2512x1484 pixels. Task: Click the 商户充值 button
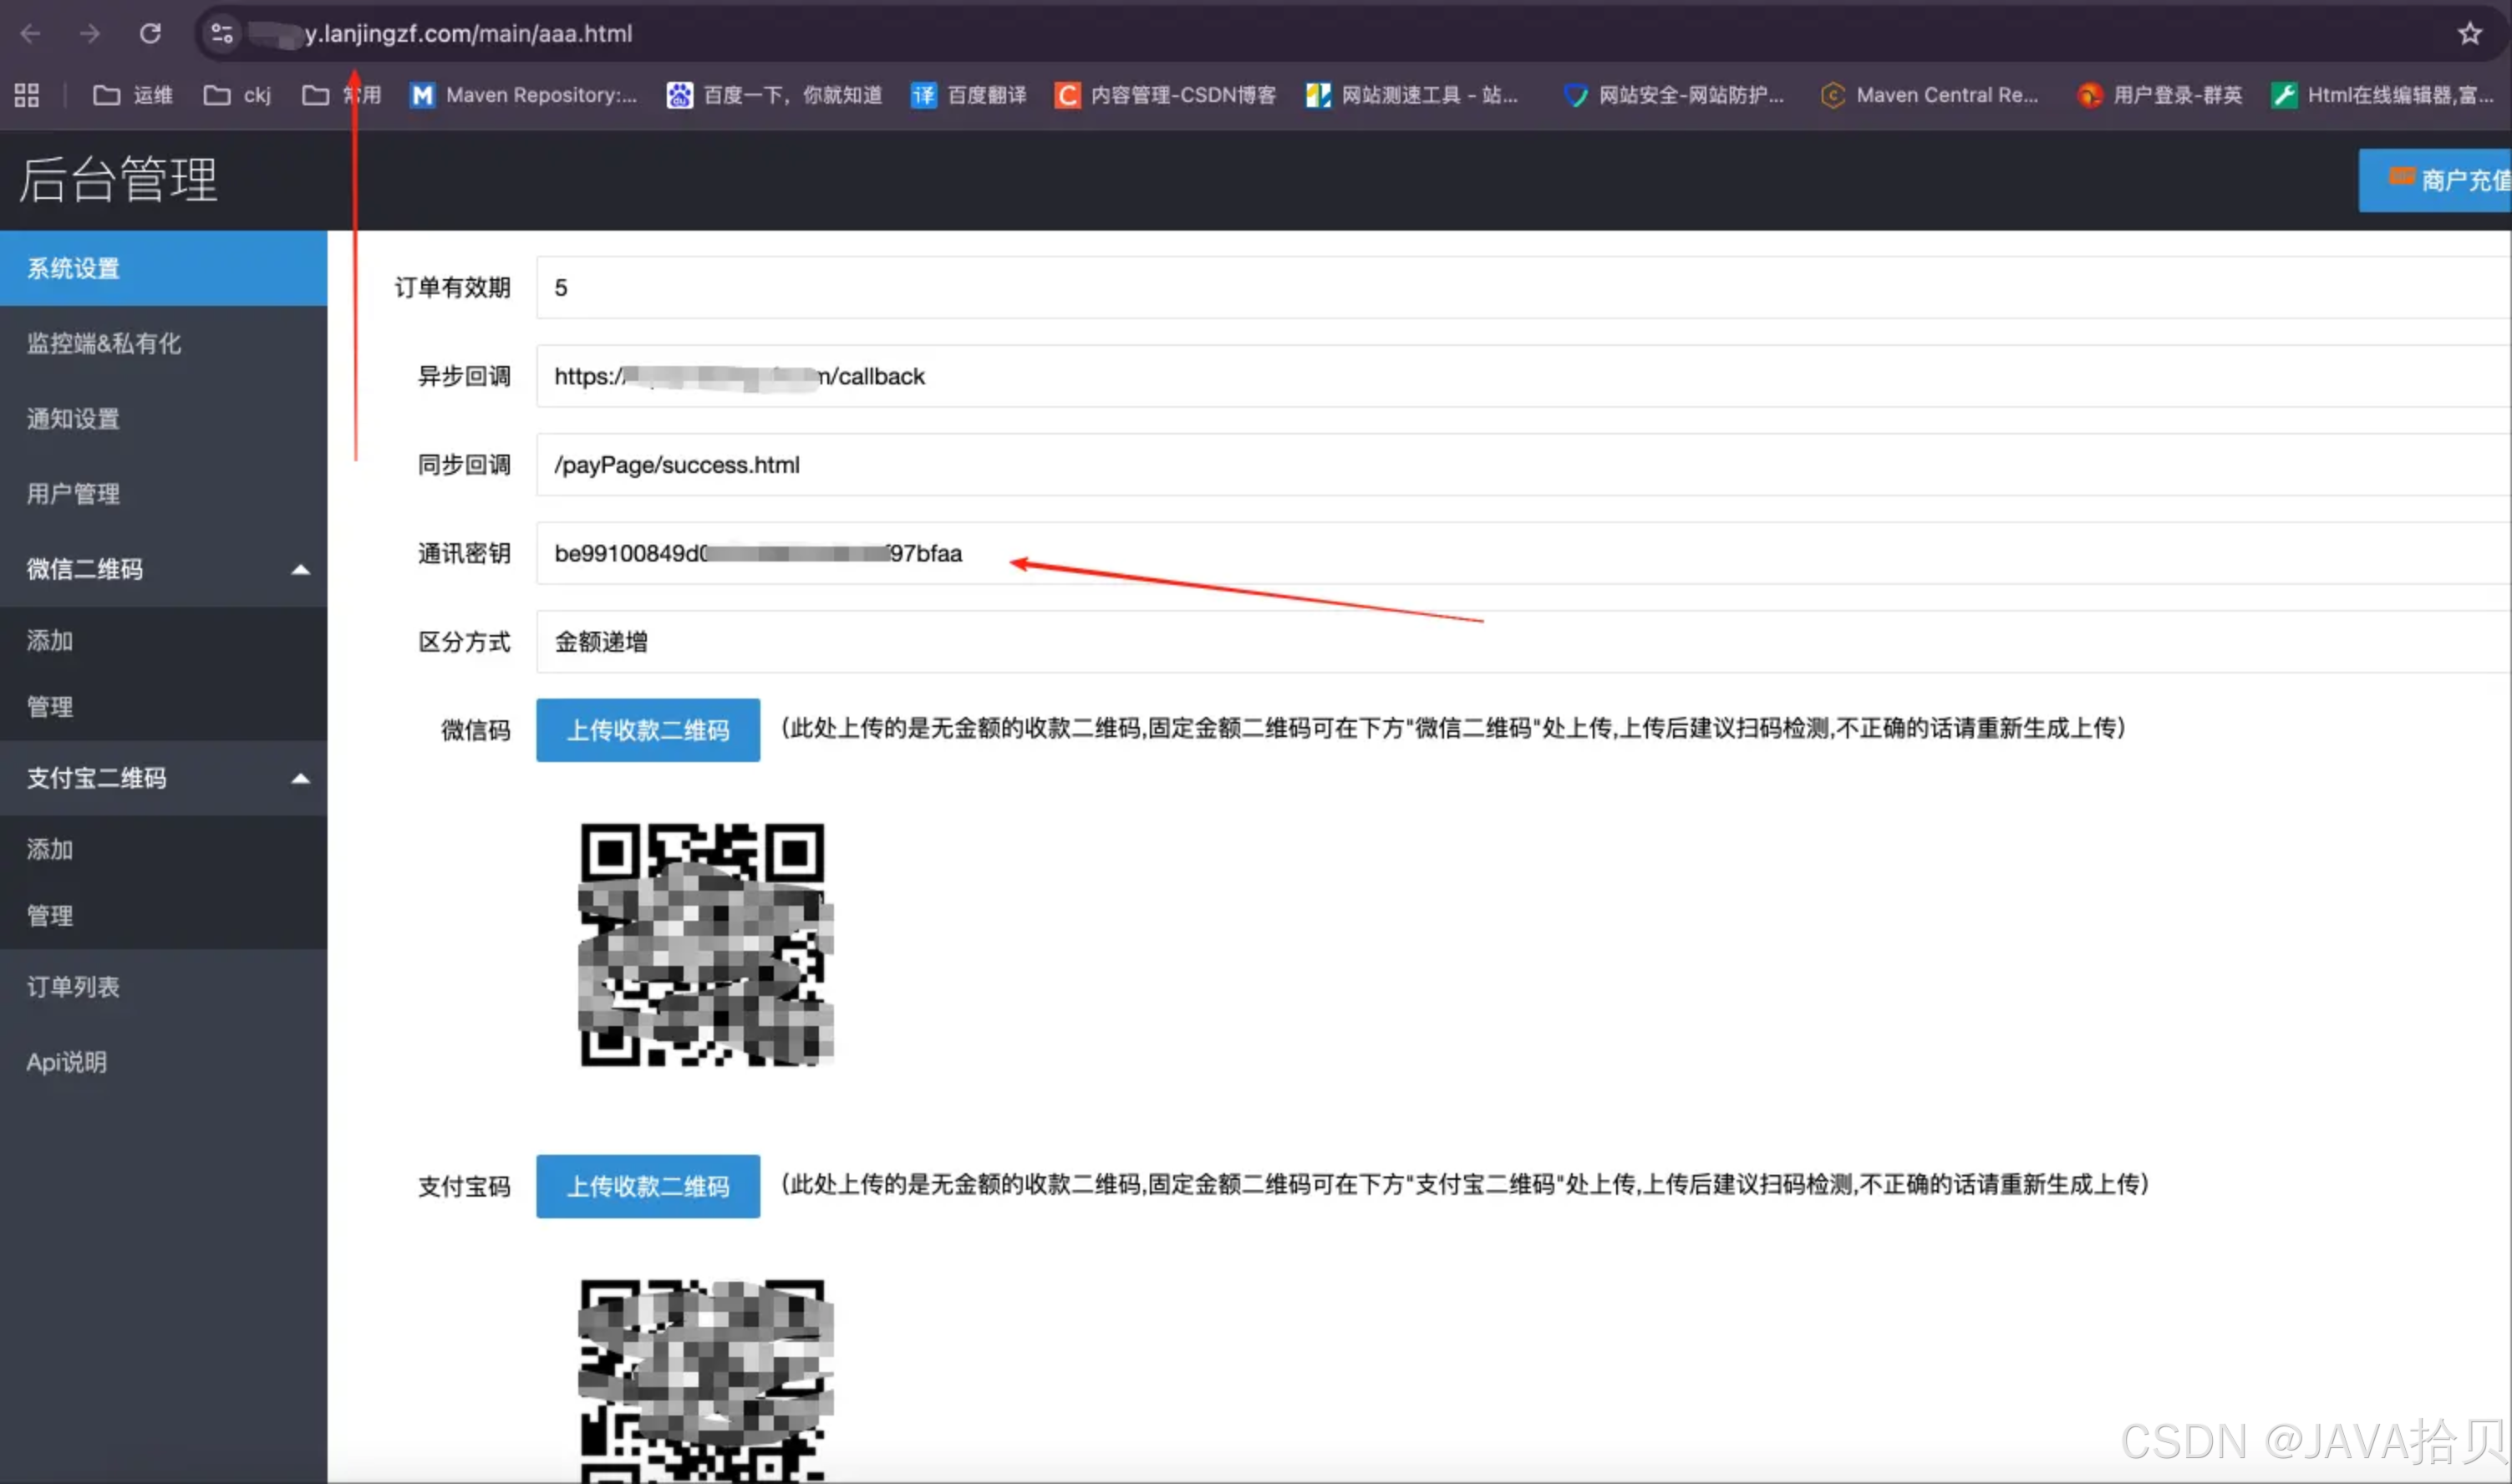2436,181
